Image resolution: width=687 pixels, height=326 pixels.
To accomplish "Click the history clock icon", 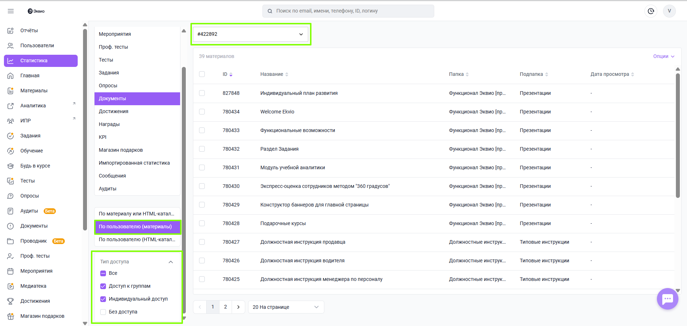I will tap(651, 11).
